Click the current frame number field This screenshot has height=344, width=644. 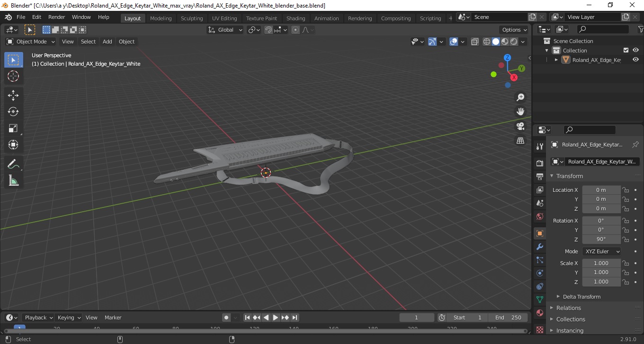pyautogui.click(x=417, y=318)
